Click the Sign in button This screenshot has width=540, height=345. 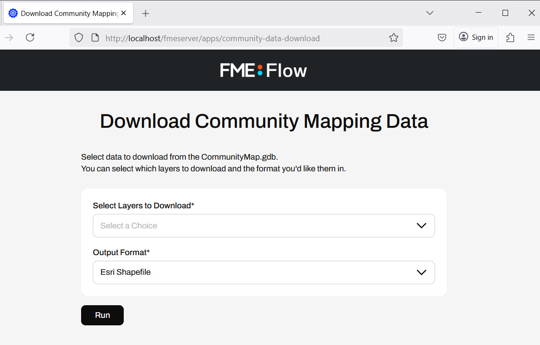pyautogui.click(x=476, y=37)
